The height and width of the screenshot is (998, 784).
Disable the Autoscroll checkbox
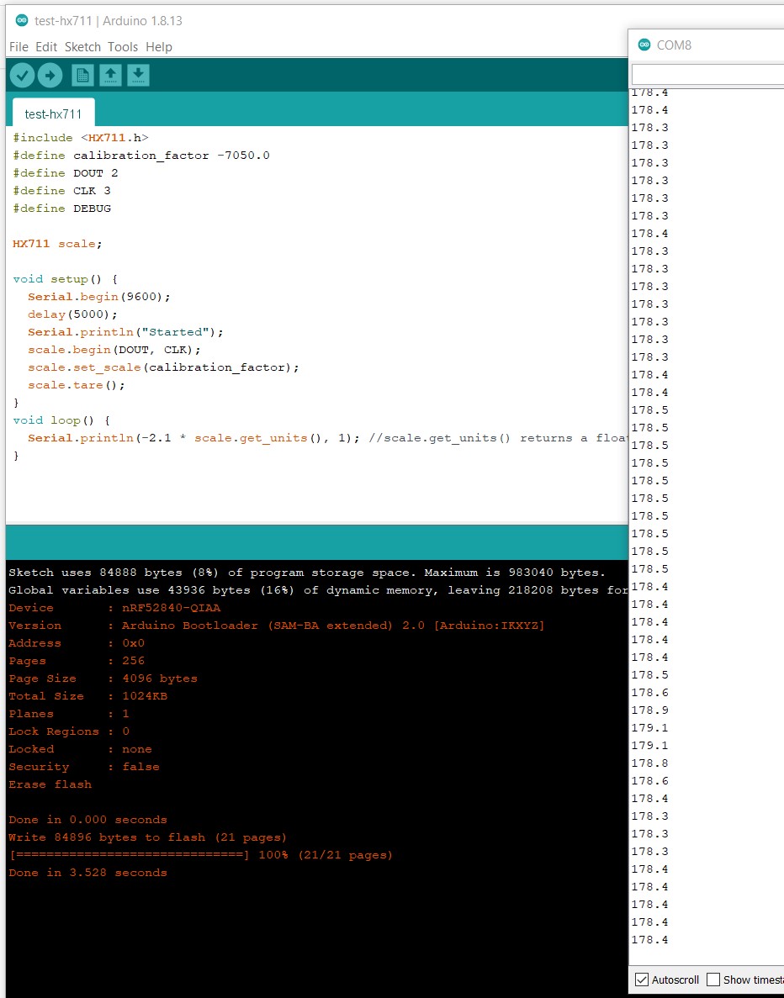pos(641,979)
